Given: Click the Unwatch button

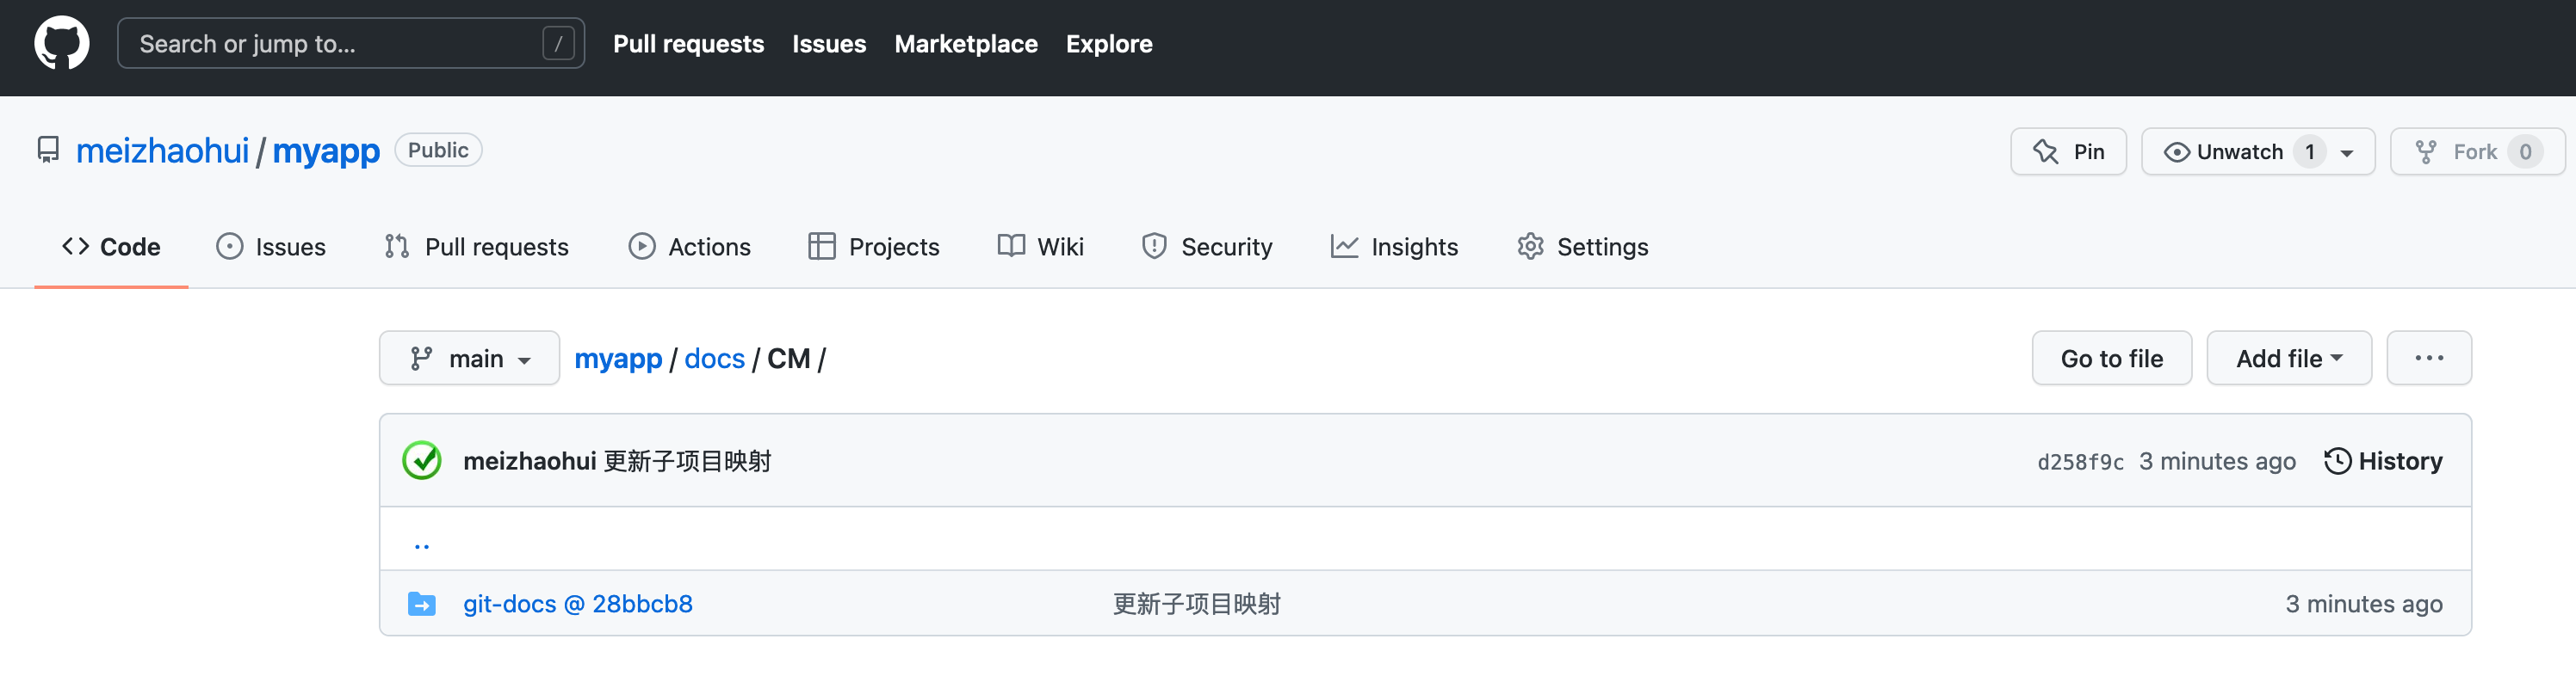Looking at the screenshot, I should [x=2257, y=151].
